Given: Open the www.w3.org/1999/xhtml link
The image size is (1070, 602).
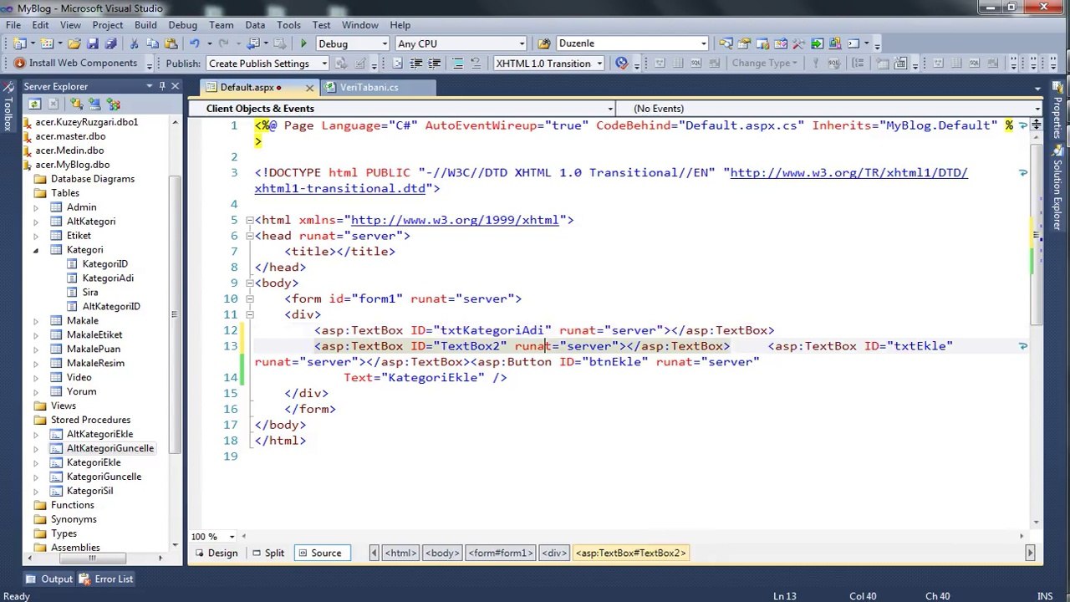Looking at the screenshot, I should click(455, 220).
